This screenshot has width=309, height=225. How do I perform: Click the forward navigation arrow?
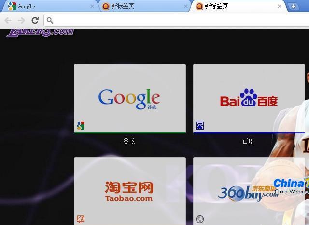[21, 20]
